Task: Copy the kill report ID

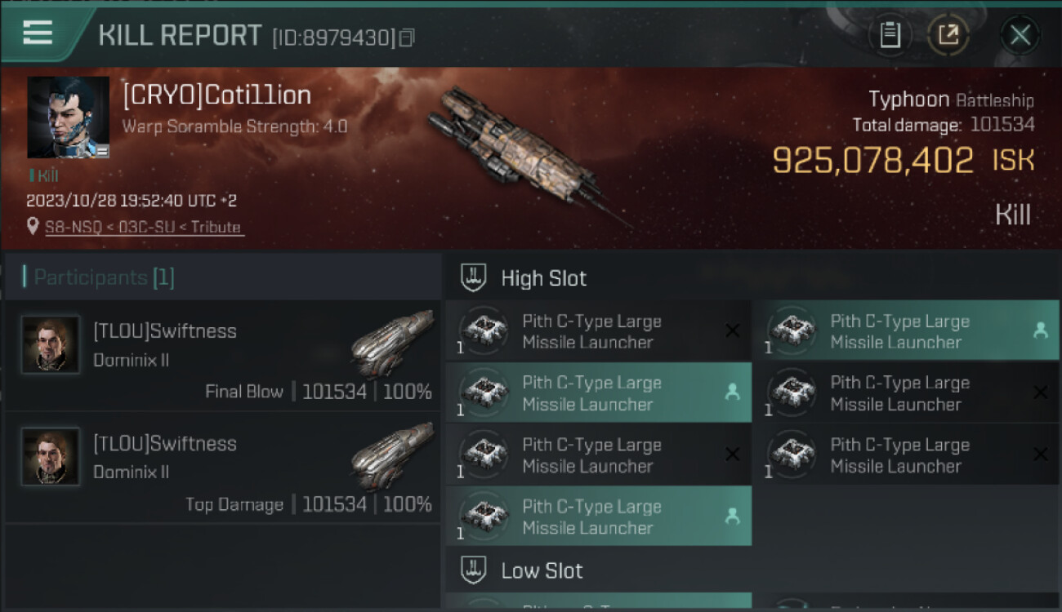Action: pos(407,38)
